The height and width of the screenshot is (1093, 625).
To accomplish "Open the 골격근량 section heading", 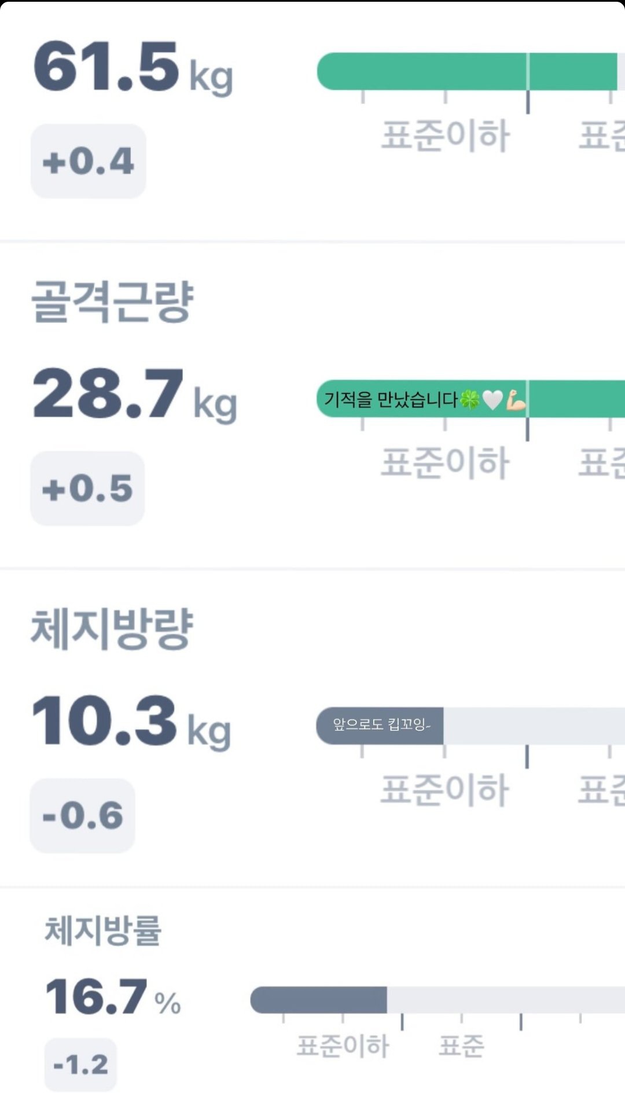I will 112,301.
